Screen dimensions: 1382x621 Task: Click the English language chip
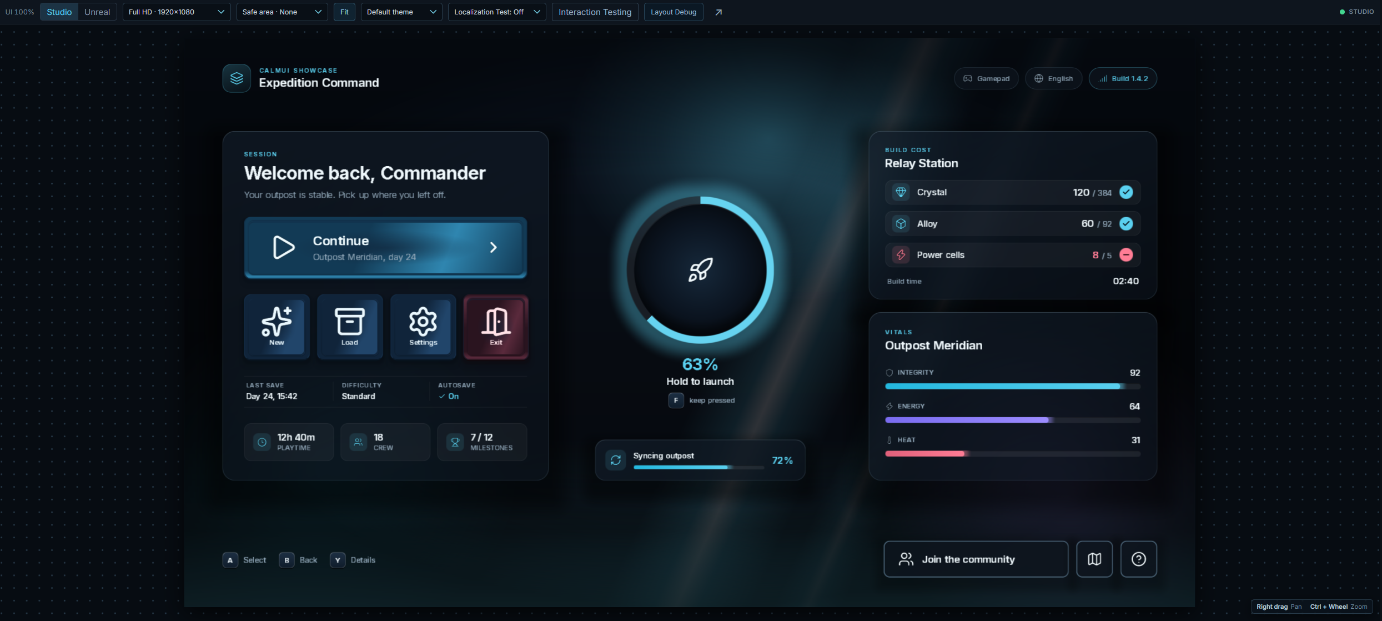[1053, 78]
